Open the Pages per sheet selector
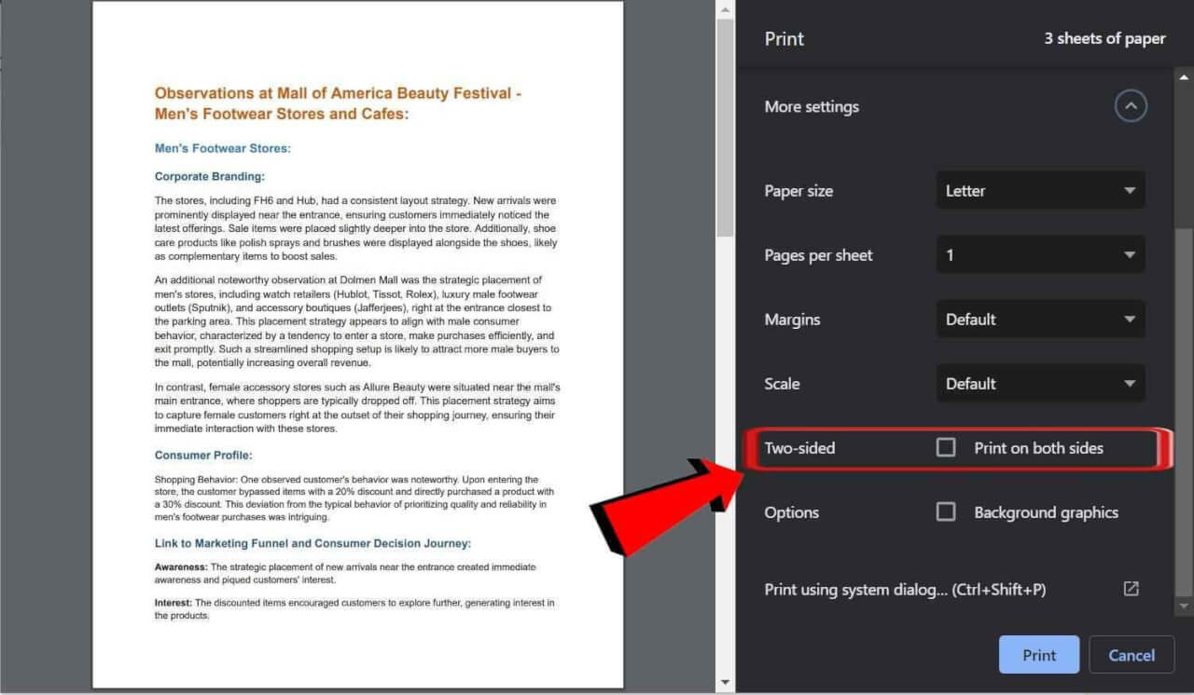 1040,254
